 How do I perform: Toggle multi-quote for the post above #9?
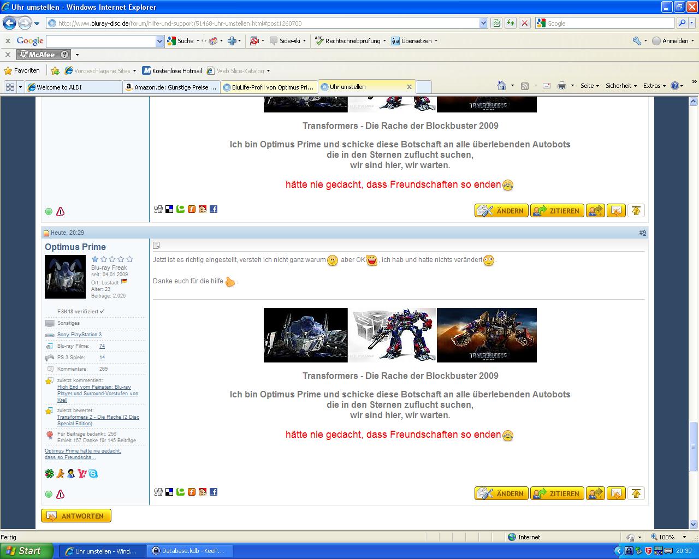pos(595,211)
